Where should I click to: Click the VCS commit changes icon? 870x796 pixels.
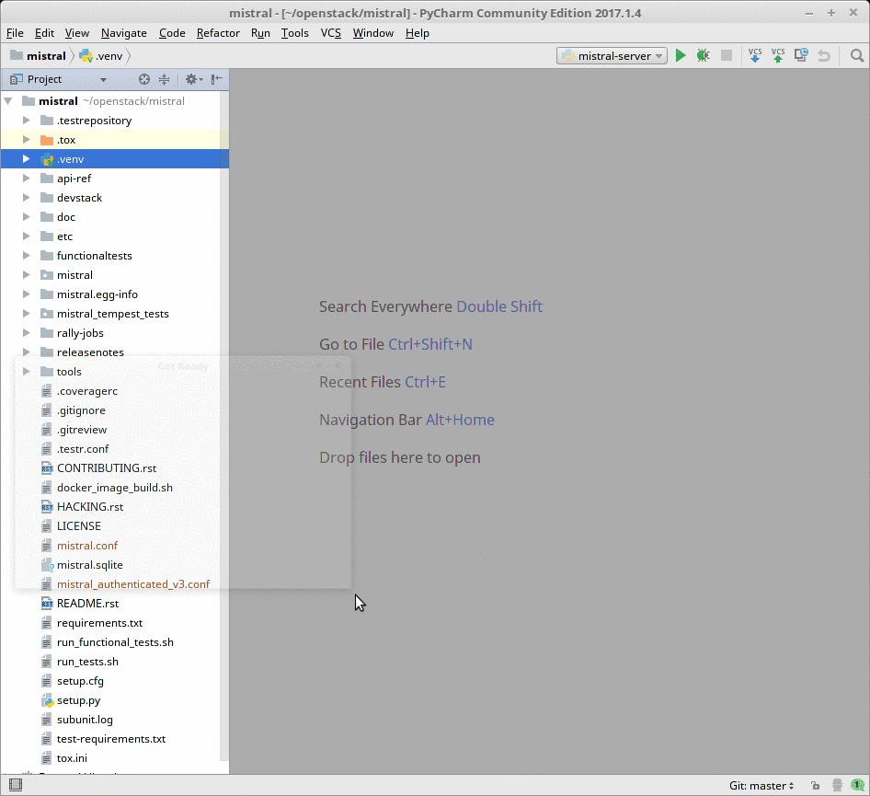pos(778,56)
